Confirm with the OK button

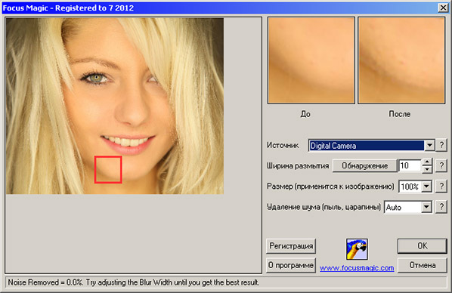pyautogui.click(x=423, y=245)
